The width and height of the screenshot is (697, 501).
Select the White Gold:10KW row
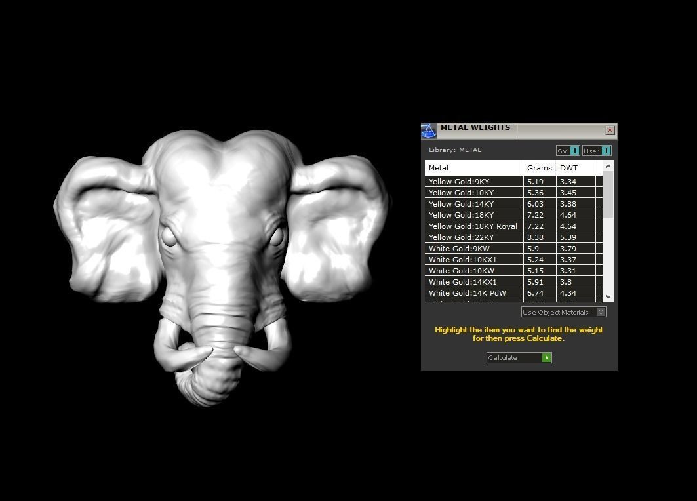(x=513, y=270)
